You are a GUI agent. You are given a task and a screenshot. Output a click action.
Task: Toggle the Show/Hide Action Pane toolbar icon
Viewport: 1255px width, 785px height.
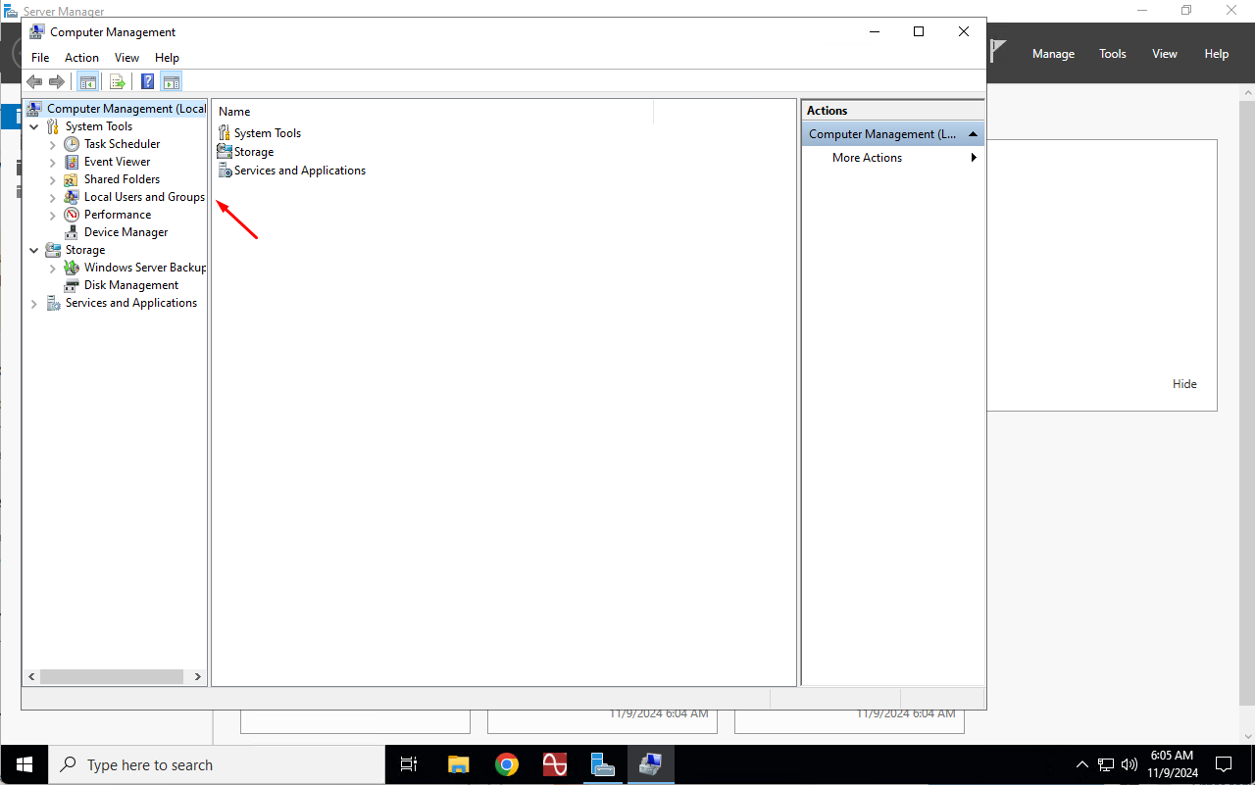[172, 82]
